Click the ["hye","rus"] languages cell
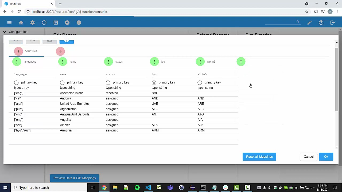The image size is (342, 192). pyautogui.click(x=22, y=130)
